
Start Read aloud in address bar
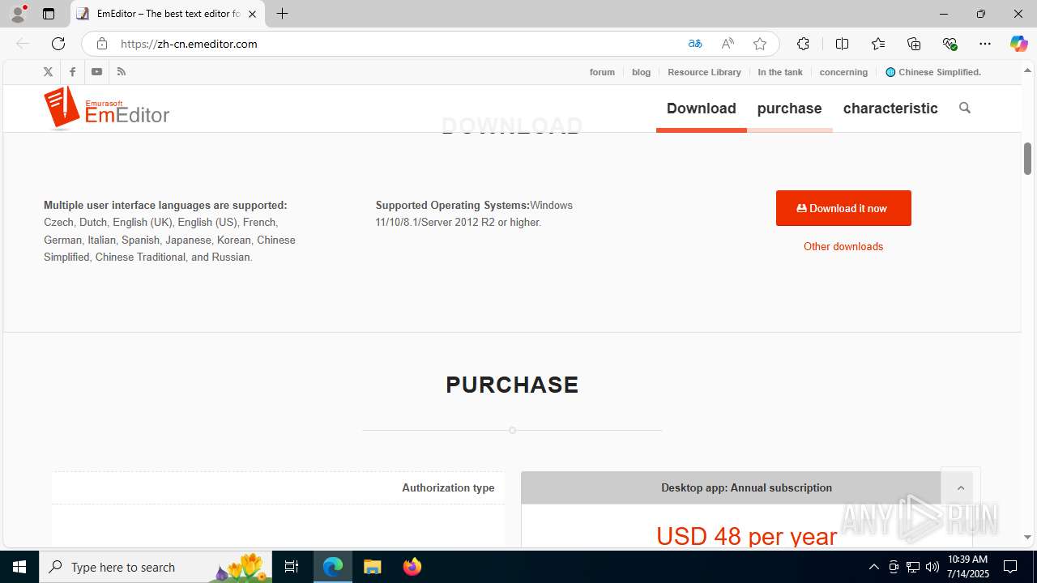click(728, 44)
